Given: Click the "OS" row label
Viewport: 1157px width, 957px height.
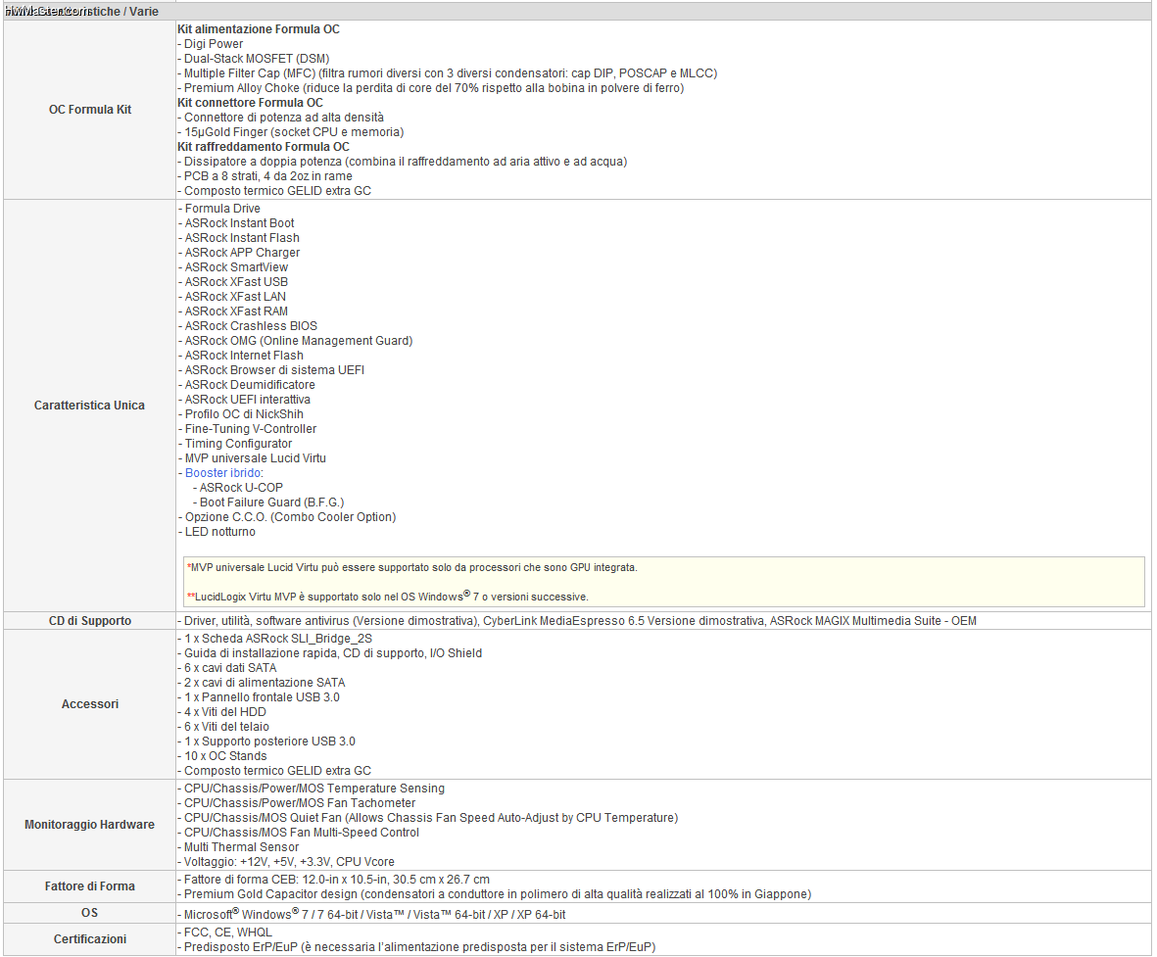Looking at the screenshot, I should 90,913.
